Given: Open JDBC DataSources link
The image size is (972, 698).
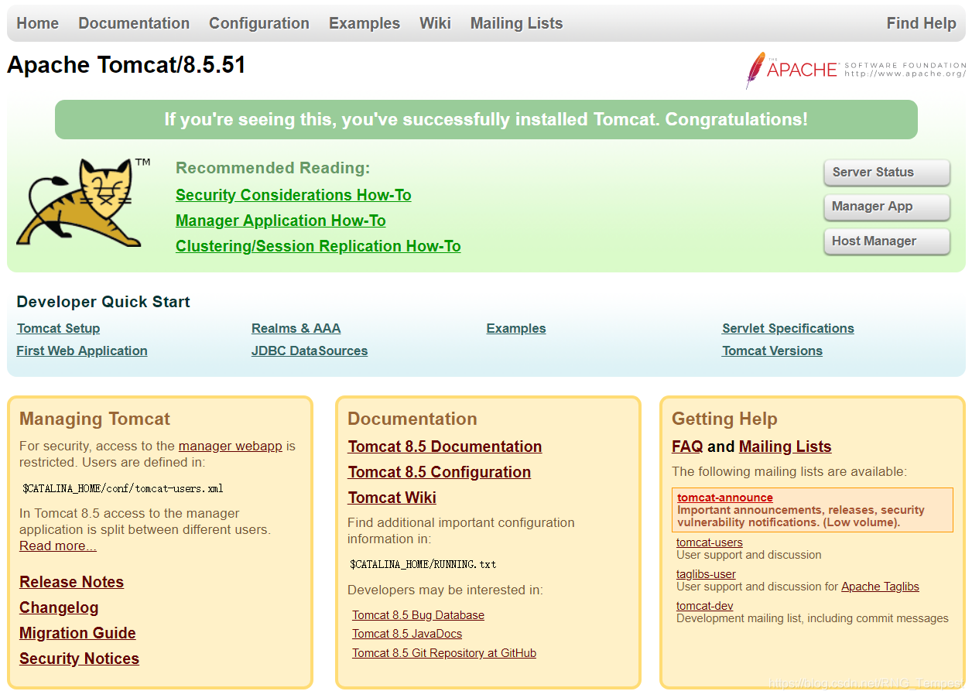Looking at the screenshot, I should tap(310, 351).
